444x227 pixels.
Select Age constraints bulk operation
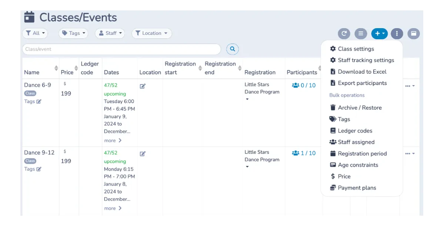click(354, 165)
